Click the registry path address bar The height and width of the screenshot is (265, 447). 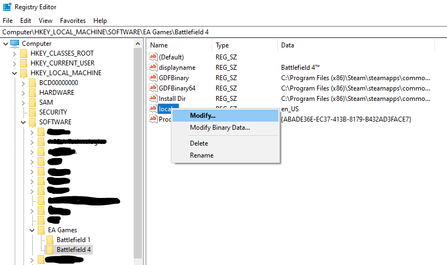click(x=224, y=32)
